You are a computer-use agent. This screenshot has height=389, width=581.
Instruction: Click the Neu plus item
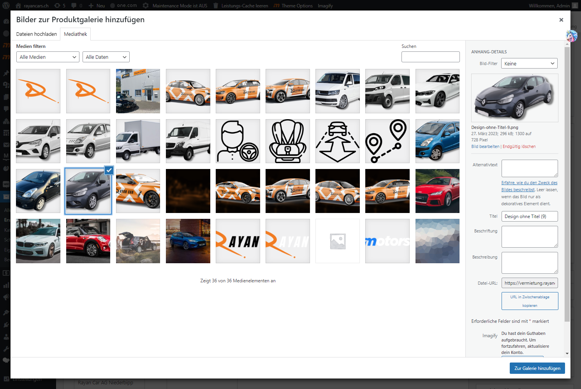[x=97, y=5]
